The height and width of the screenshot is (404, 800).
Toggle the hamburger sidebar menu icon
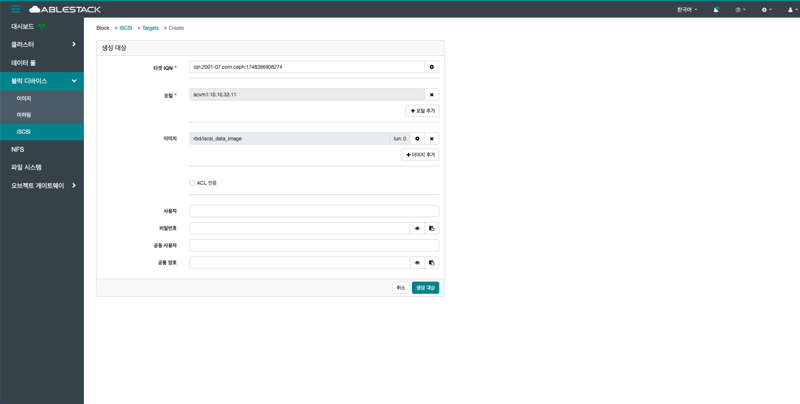(x=16, y=9)
